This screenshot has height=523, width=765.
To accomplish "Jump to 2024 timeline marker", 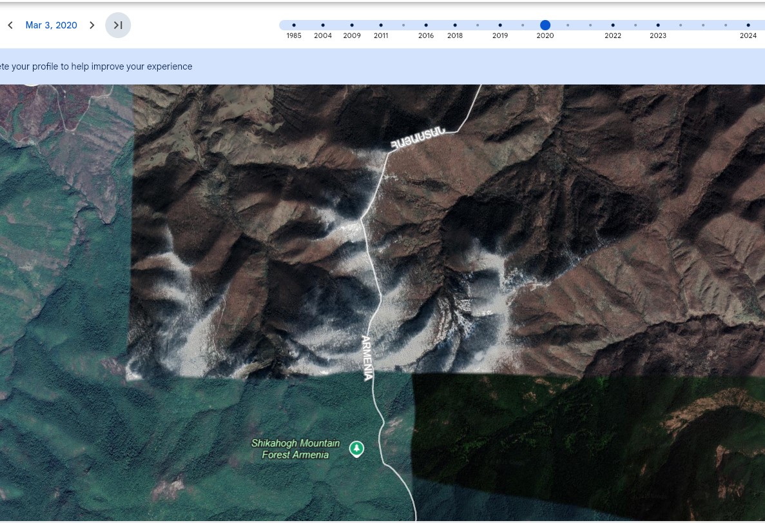I will [x=748, y=25].
